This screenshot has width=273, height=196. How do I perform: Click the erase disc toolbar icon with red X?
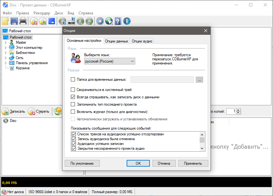pyautogui.click(x=34, y=21)
